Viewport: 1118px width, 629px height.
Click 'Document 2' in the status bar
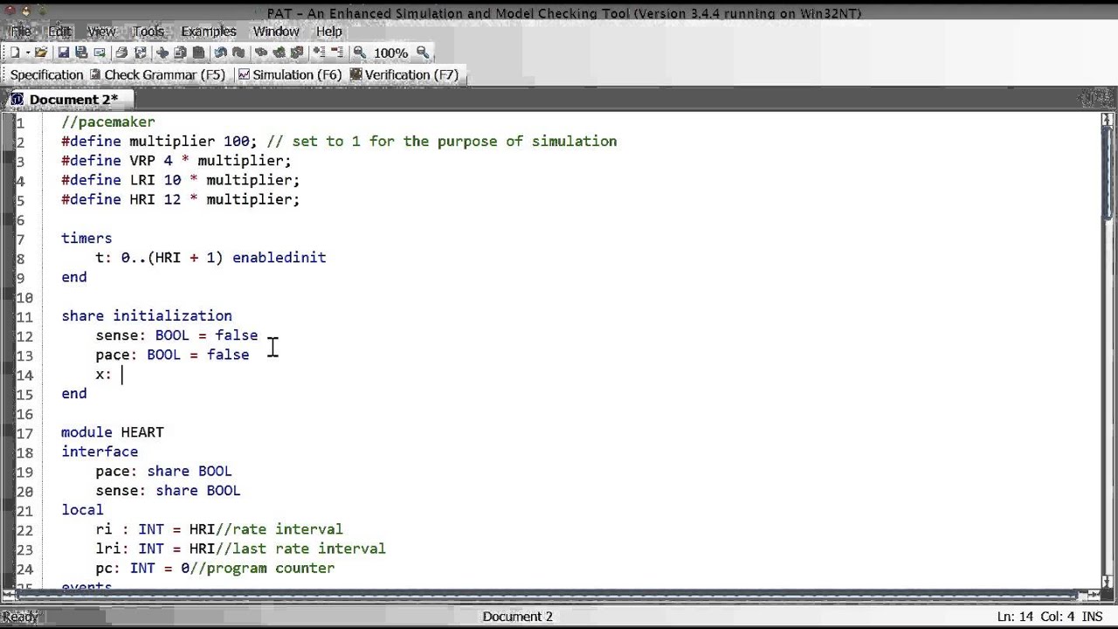(518, 617)
